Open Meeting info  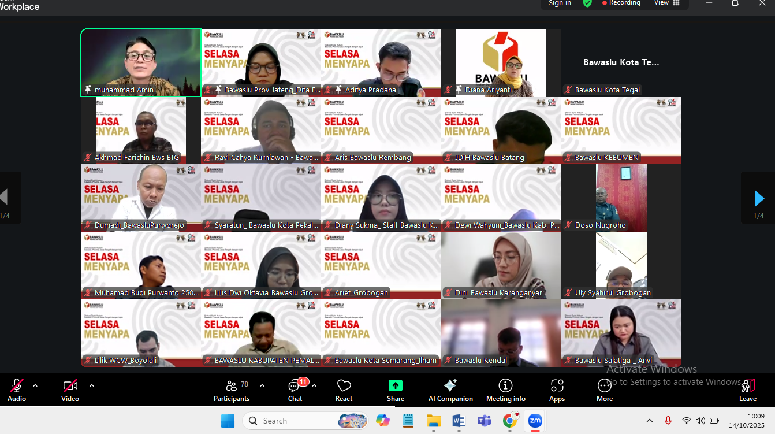[x=505, y=390]
